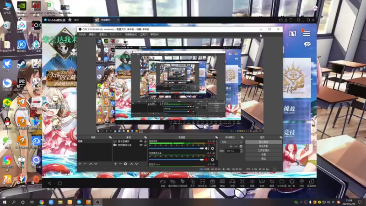Click the transition duration 300 ms field

point(232,151)
